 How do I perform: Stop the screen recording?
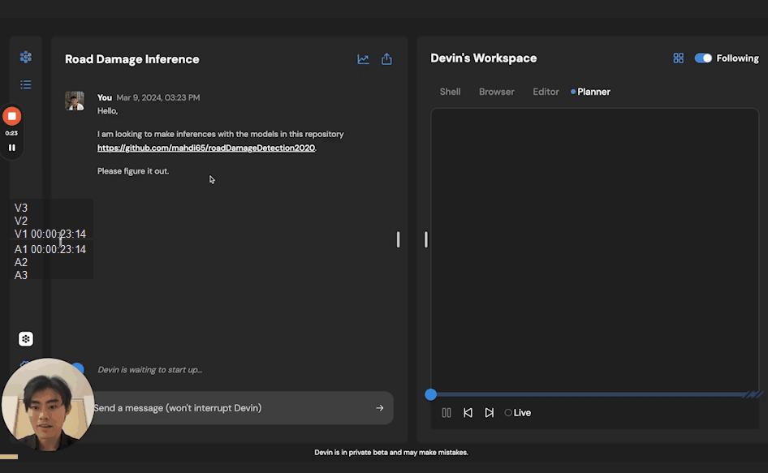coord(11,116)
